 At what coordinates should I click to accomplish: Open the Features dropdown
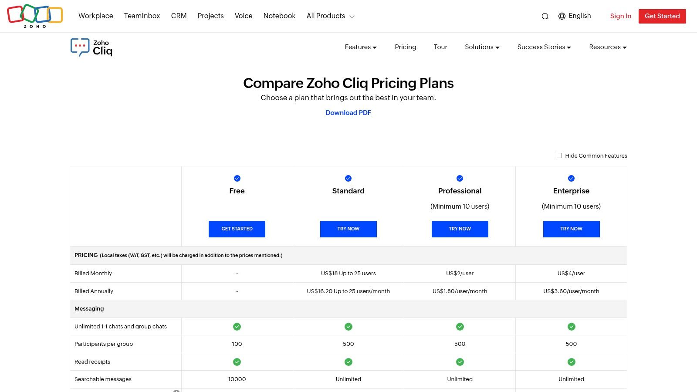click(360, 47)
